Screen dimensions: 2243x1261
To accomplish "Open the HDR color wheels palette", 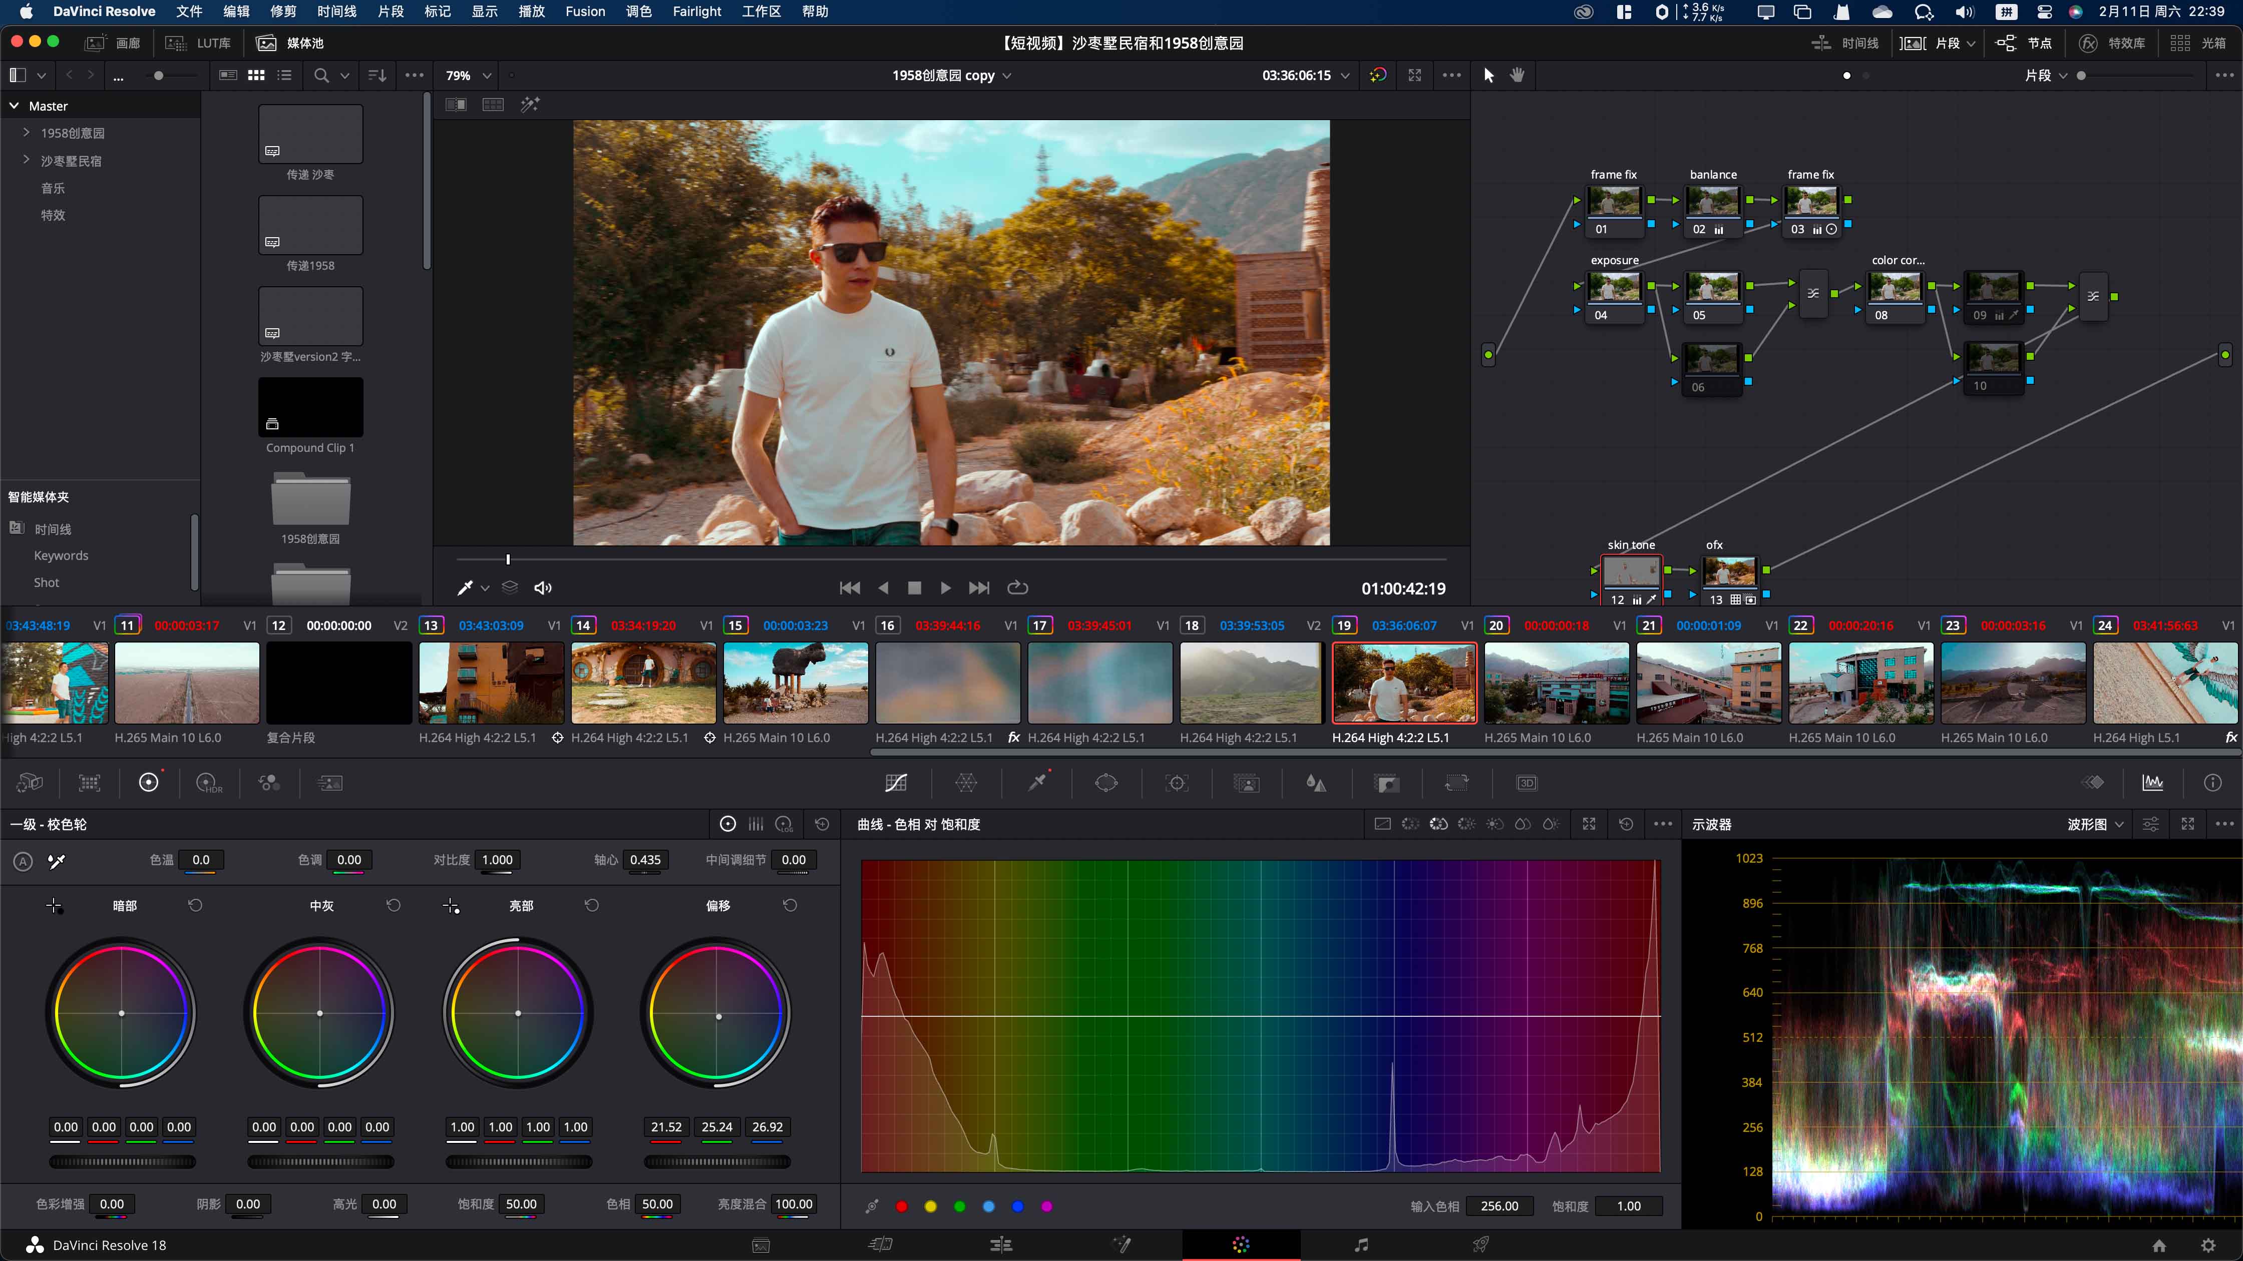I will tap(209, 782).
